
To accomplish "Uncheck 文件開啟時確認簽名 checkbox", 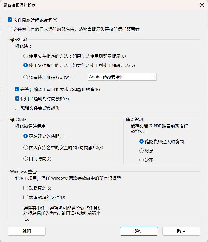I will [10, 20].
